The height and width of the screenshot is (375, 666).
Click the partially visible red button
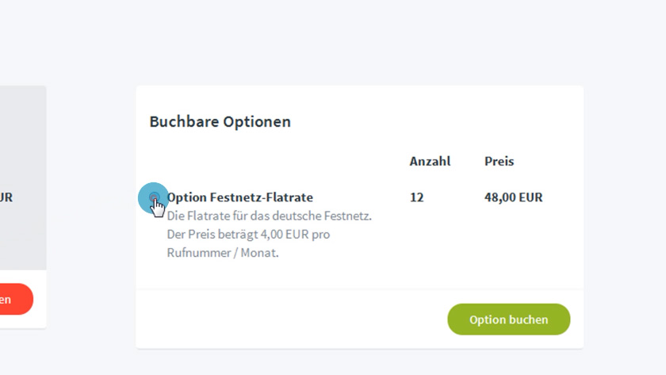[x=16, y=300]
